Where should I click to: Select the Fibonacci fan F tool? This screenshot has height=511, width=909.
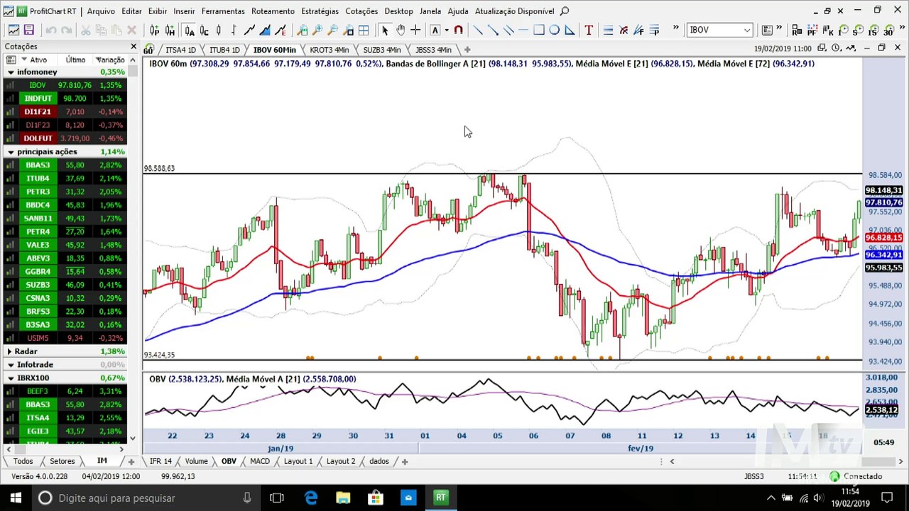pyautogui.click(x=638, y=30)
